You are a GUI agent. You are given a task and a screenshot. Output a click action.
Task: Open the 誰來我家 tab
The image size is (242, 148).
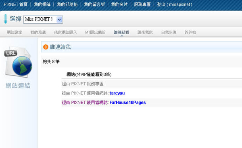(145, 32)
